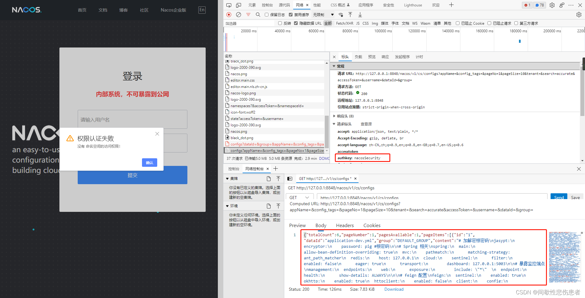Viewport: 585px width, 298px height.
Task: Open the Cookies response tab
Action: (x=372, y=225)
